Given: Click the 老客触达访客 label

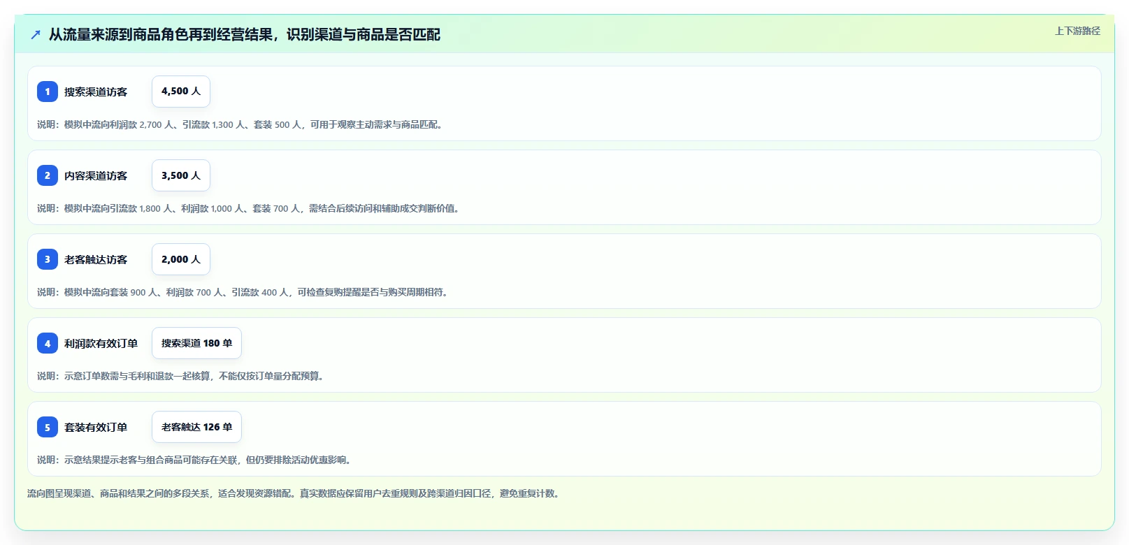Looking at the screenshot, I should tap(96, 259).
